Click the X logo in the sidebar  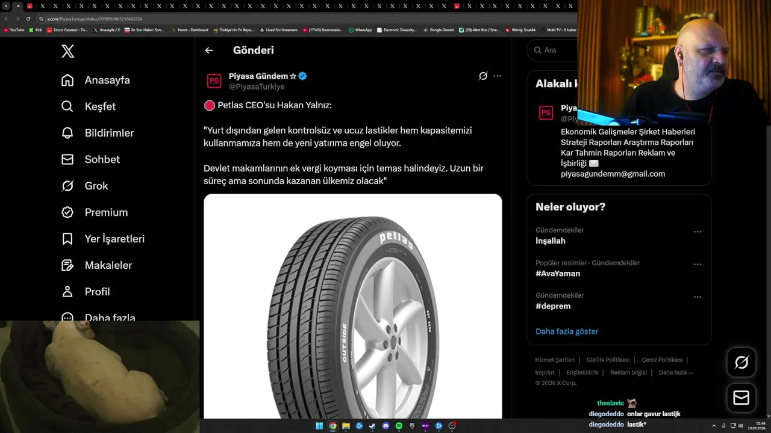point(68,51)
